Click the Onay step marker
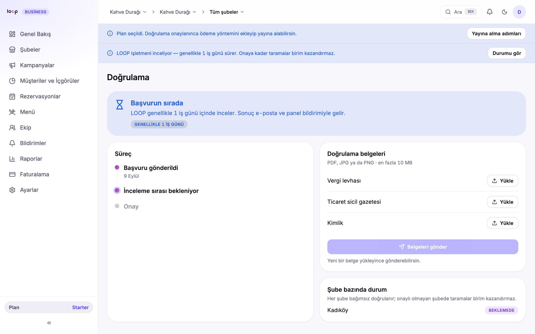Viewport: 535px width, 334px height. tap(117, 206)
